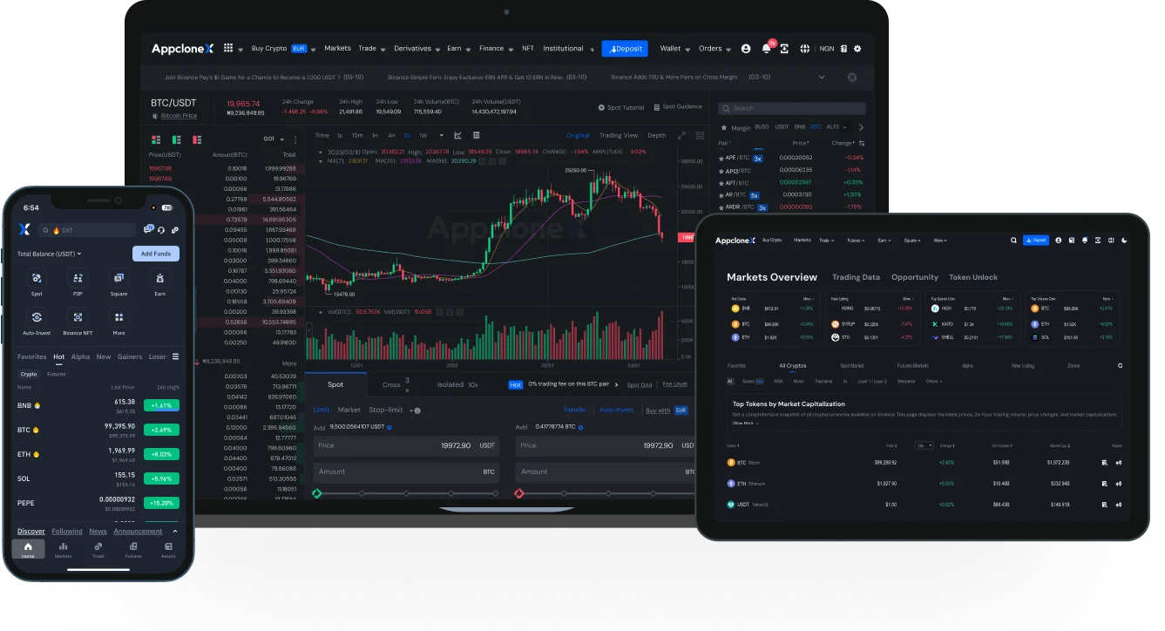Focus the laptop pair Search box

click(792, 108)
